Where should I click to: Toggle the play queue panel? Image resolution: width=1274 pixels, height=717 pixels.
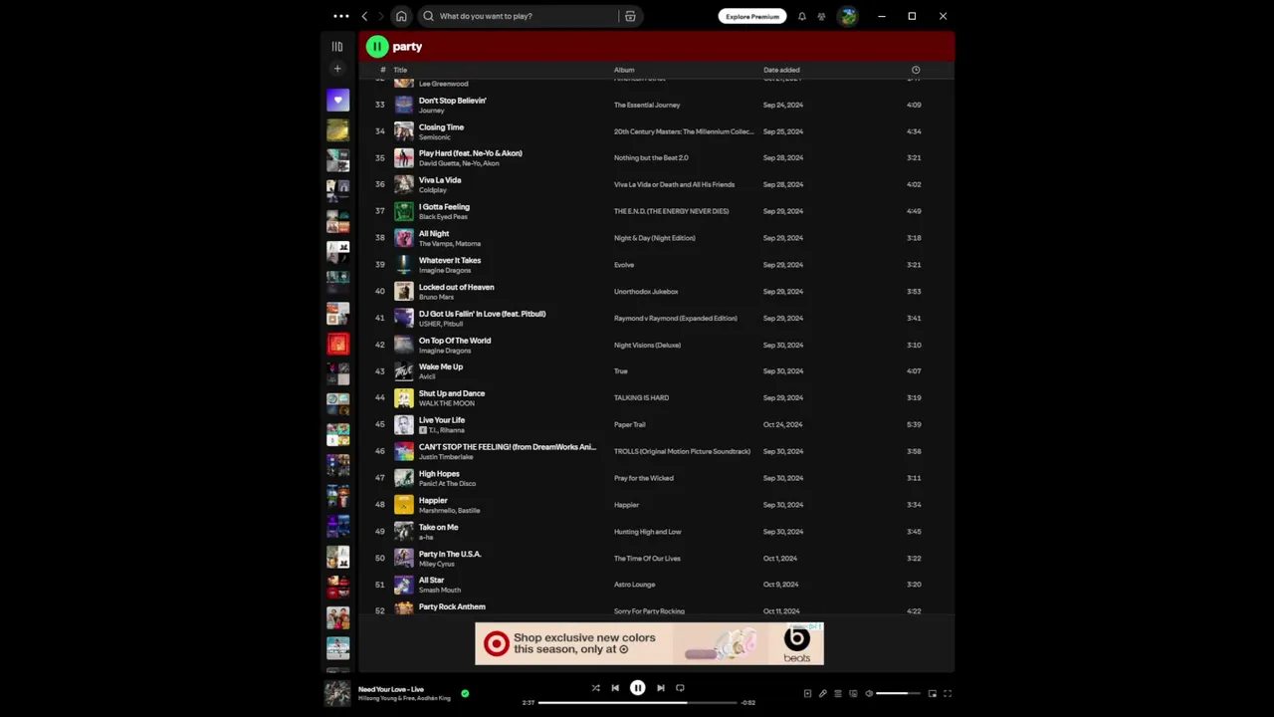pyautogui.click(x=838, y=693)
